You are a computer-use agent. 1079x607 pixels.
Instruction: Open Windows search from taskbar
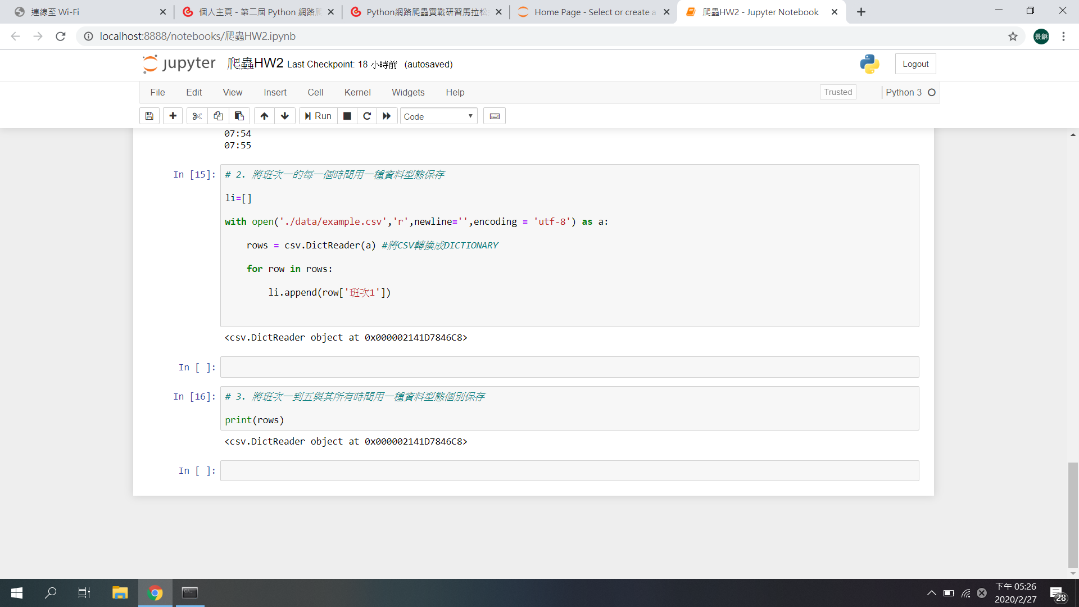click(x=51, y=593)
